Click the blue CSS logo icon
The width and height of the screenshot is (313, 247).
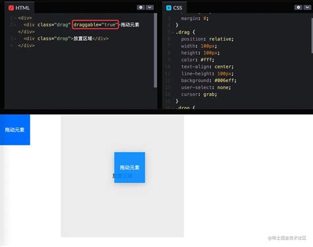point(168,8)
